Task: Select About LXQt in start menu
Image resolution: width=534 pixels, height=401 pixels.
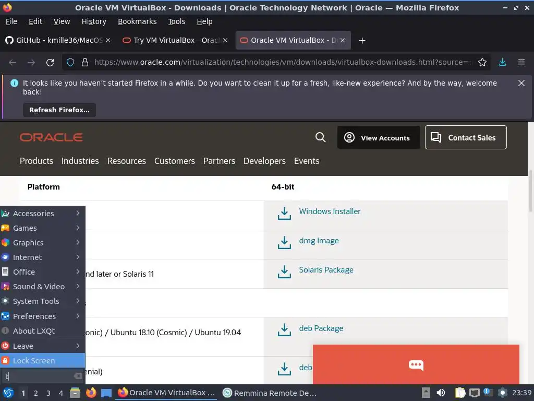Action: coord(43,331)
